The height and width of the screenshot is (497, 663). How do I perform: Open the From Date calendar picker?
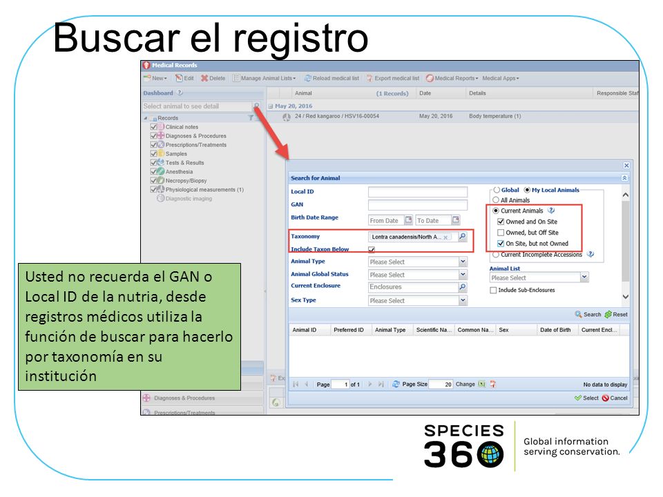click(408, 220)
